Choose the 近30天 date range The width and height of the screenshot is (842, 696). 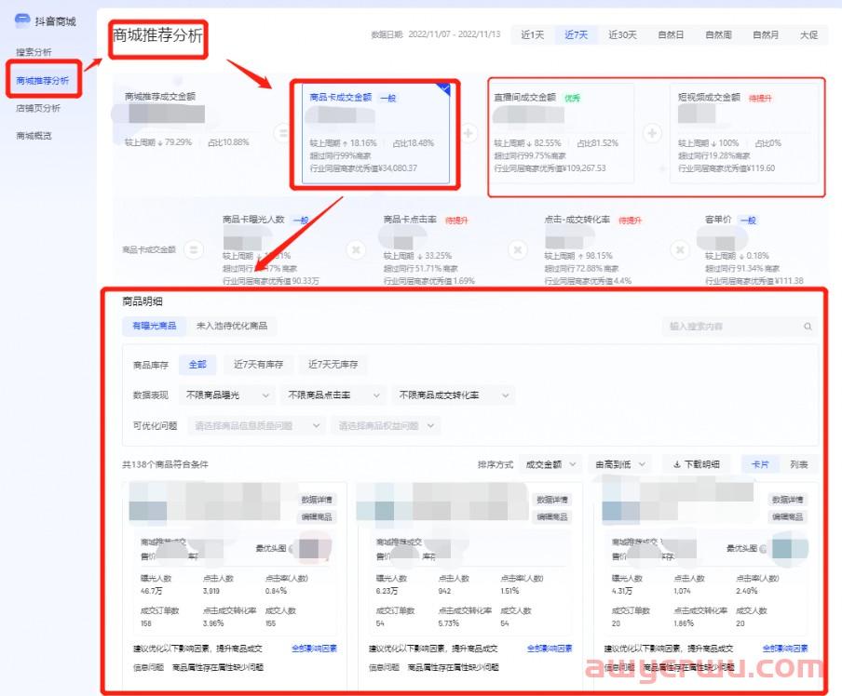click(622, 34)
